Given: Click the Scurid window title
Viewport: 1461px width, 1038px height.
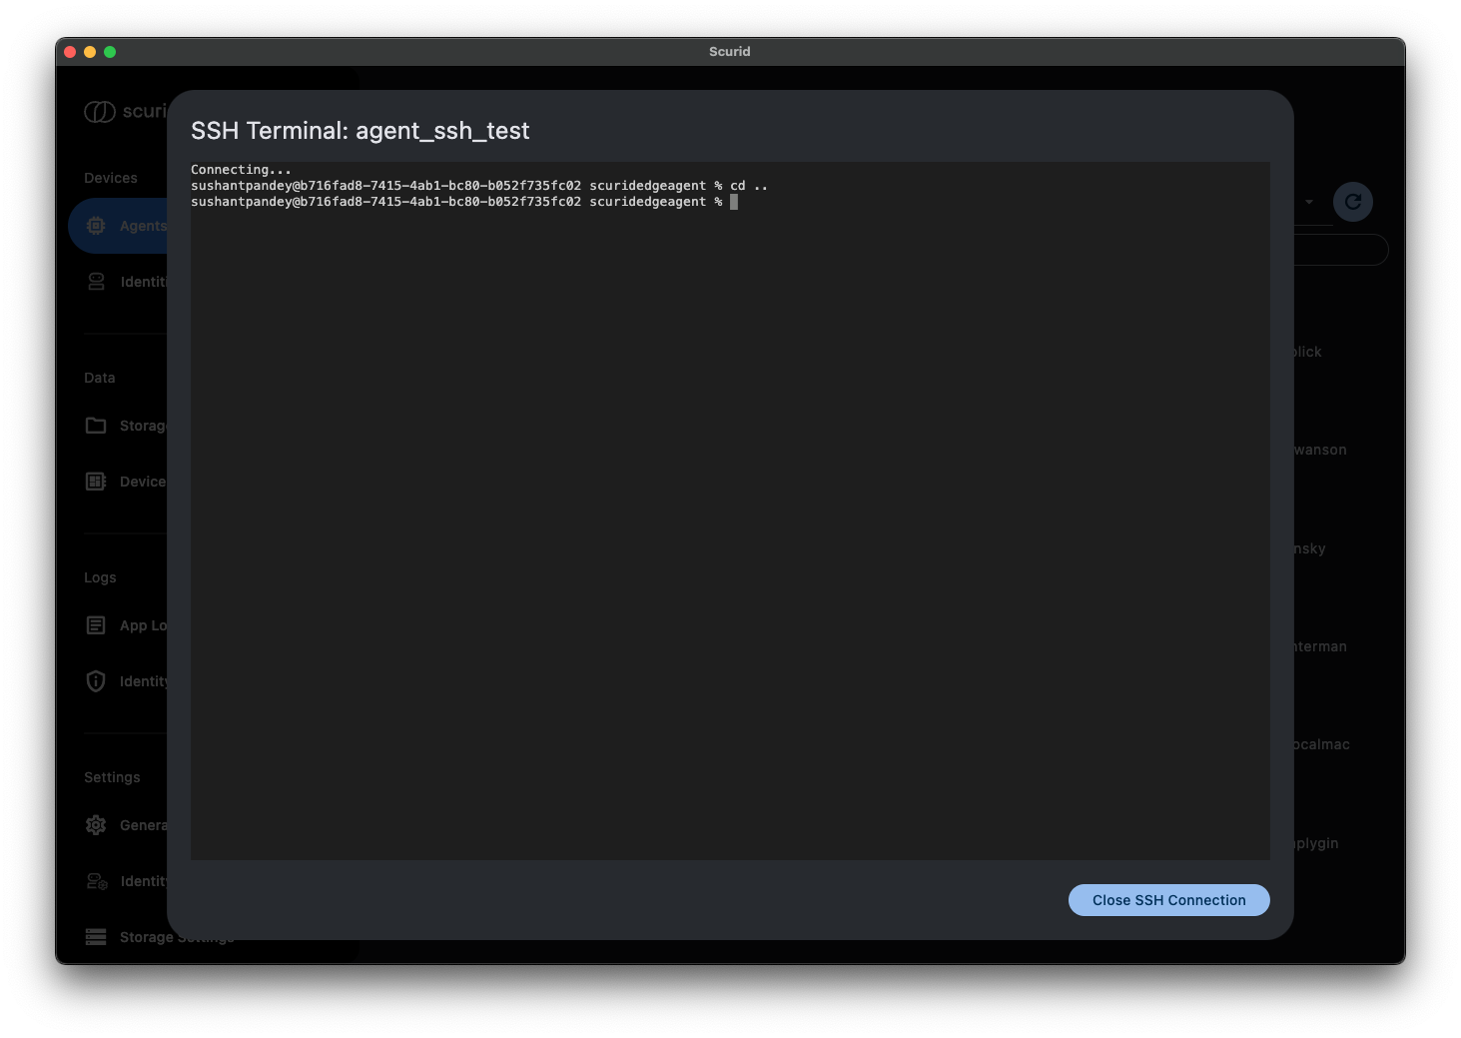Looking at the screenshot, I should tap(730, 52).
